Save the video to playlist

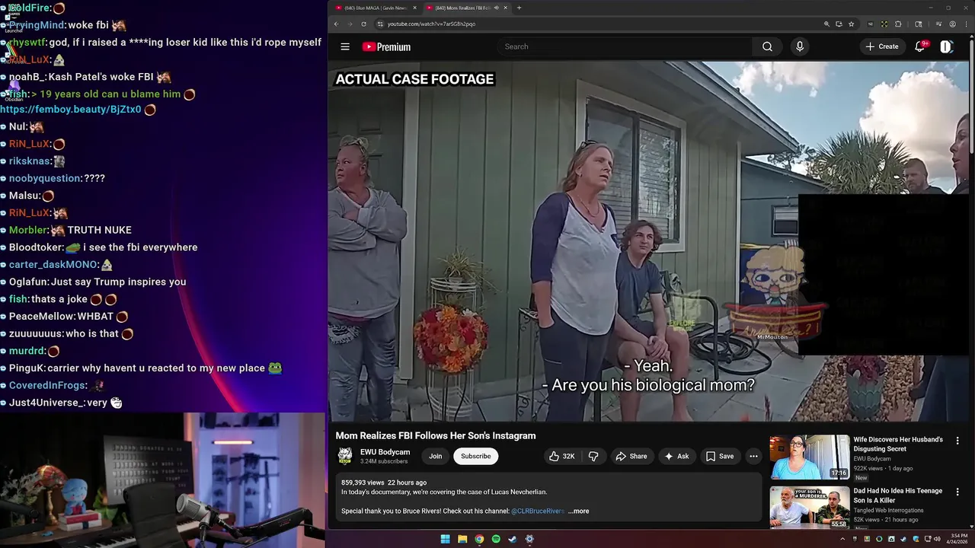pyautogui.click(x=719, y=456)
